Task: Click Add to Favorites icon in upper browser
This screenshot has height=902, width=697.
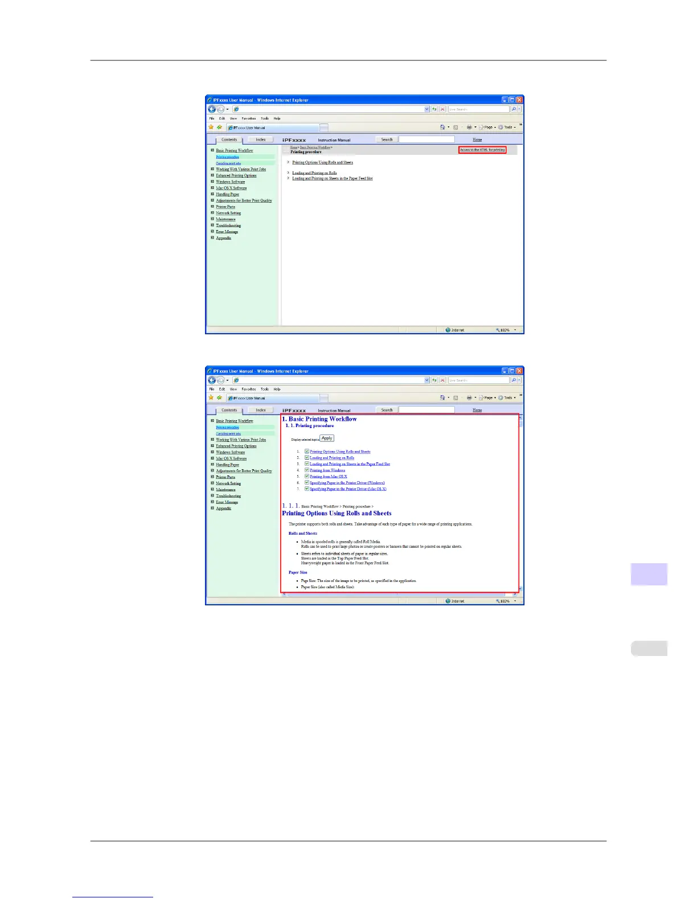Action: click(219, 128)
